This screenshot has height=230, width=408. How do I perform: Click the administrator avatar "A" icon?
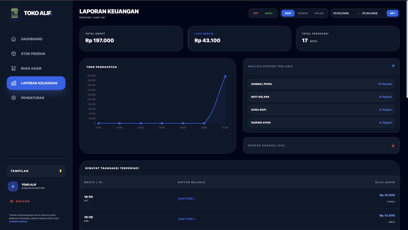pyautogui.click(x=13, y=186)
